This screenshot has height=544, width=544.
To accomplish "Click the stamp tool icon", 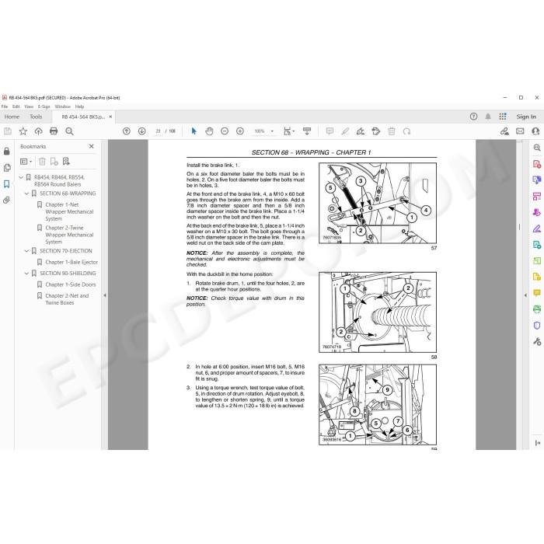I will [375, 131].
